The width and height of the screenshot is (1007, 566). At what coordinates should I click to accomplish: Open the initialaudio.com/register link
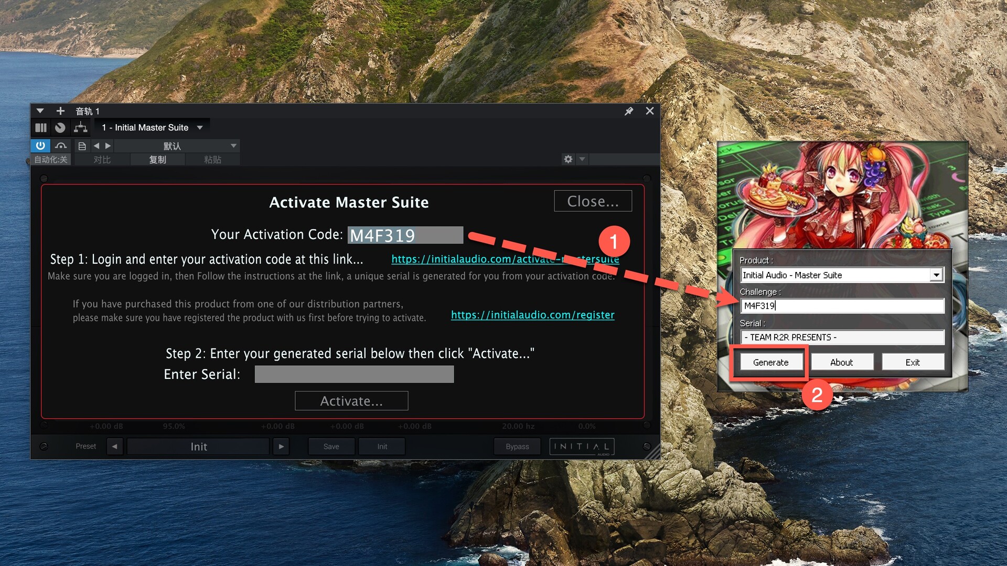pos(532,314)
